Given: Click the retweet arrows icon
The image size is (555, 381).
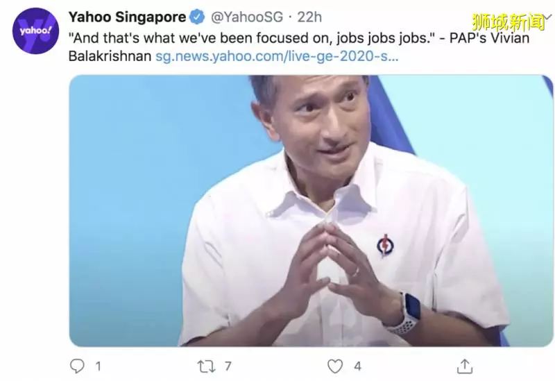Looking at the screenshot, I should pyautogui.click(x=206, y=366).
